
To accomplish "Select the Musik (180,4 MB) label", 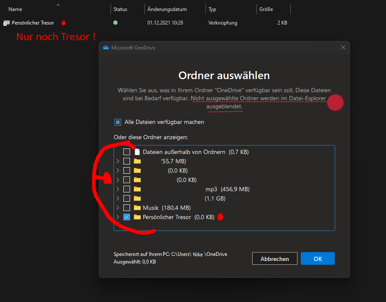I will click(167, 208).
